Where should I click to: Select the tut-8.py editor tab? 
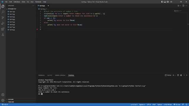click(43, 6)
